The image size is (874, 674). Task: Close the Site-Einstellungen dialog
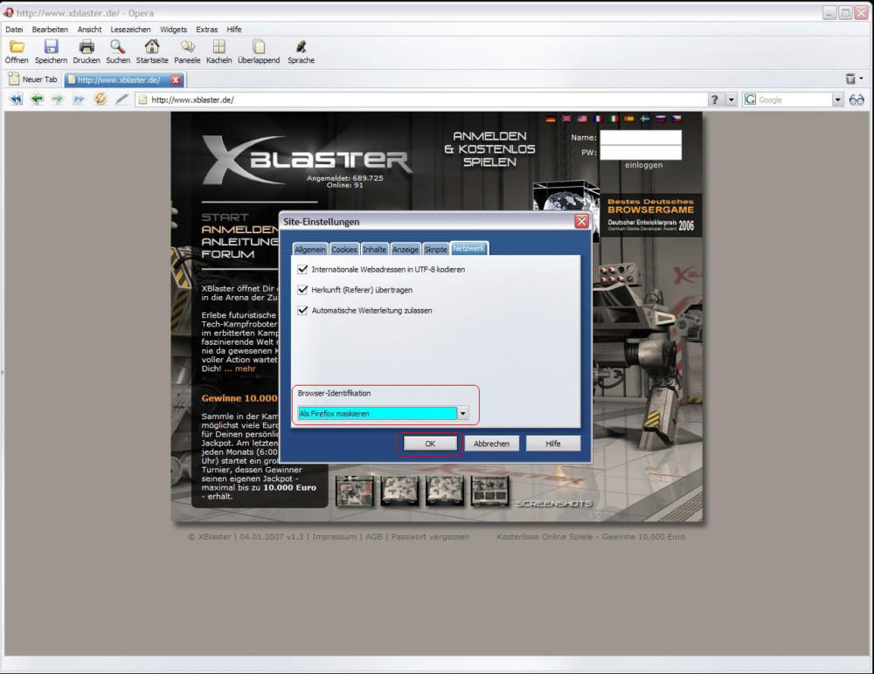pos(581,221)
